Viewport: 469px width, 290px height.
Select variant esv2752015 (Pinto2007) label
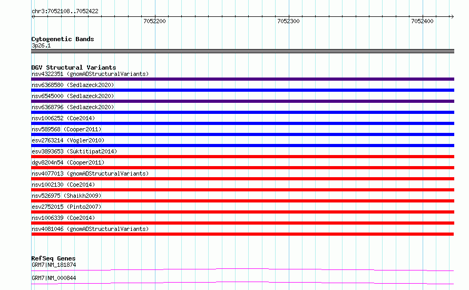pos(66,207)
